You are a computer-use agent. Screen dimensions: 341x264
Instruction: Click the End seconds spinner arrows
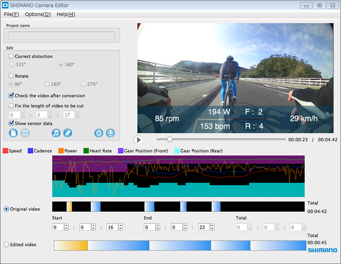(x=212, y=227)
